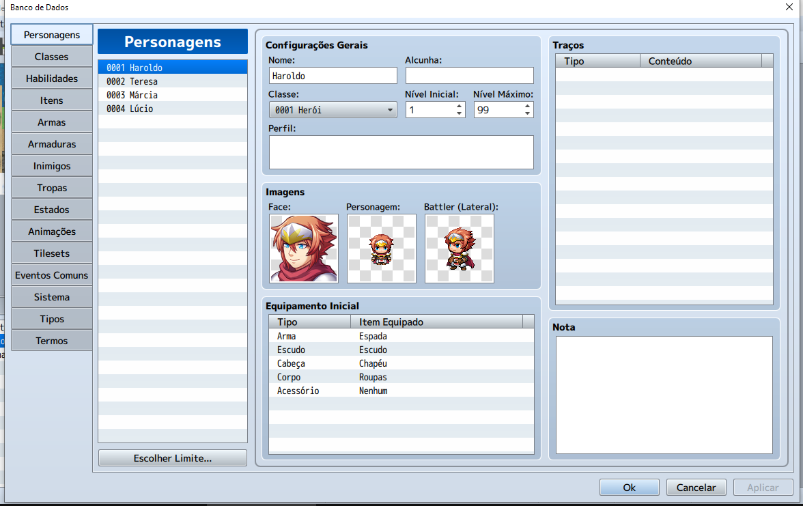
Task: Decrease the Nível Máximo value
Action: 527,113
